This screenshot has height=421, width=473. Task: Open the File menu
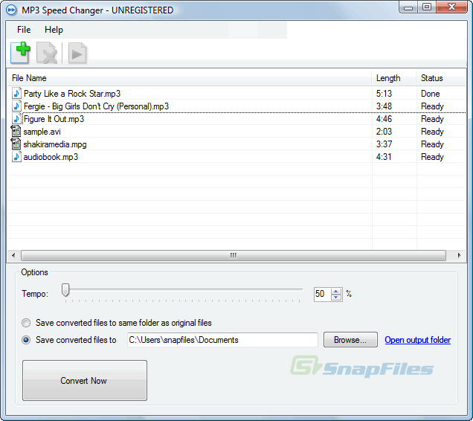24,30
